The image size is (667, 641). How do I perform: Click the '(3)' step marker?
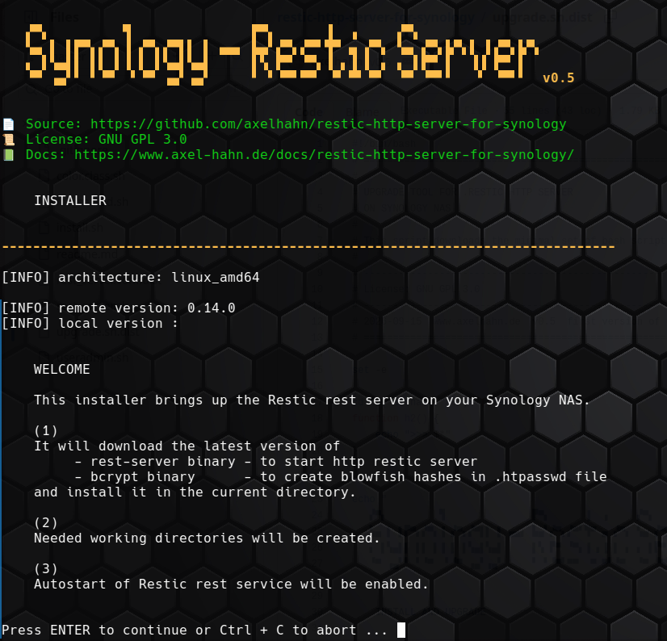tap(46, 568)
